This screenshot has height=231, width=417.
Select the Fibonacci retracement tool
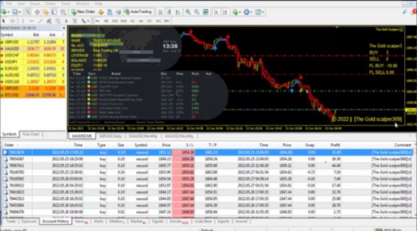click(x=58, y=21)
